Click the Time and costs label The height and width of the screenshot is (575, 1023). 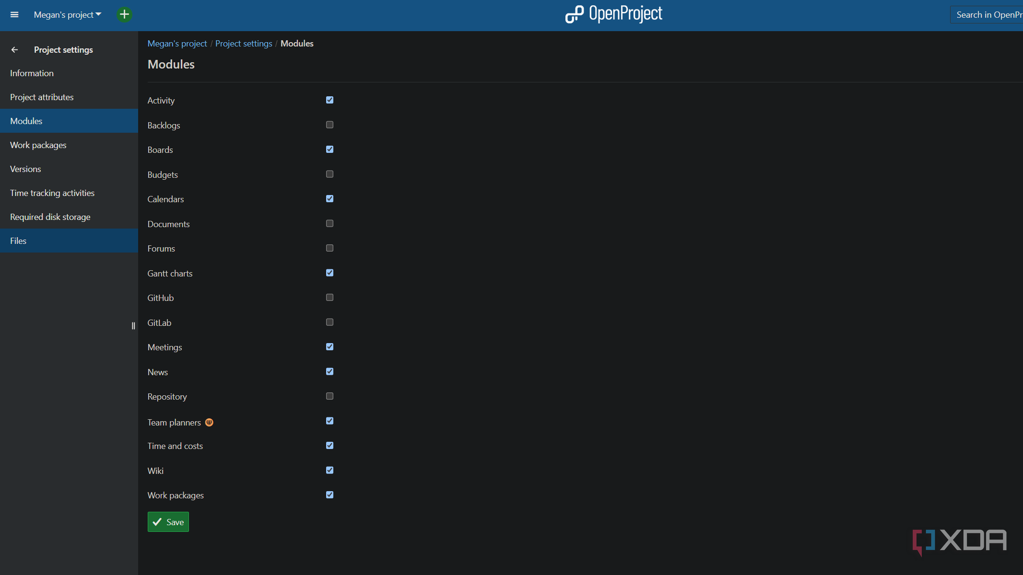(x=175, y=446)
